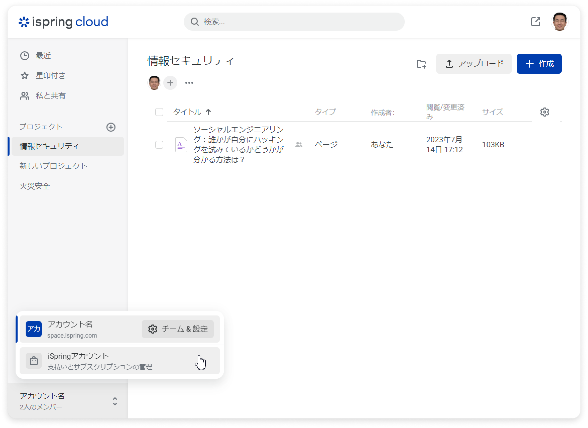Open table column settings gear
Image resolution: width=588 pixels, height=428 pixels.
tap(545, 112)
